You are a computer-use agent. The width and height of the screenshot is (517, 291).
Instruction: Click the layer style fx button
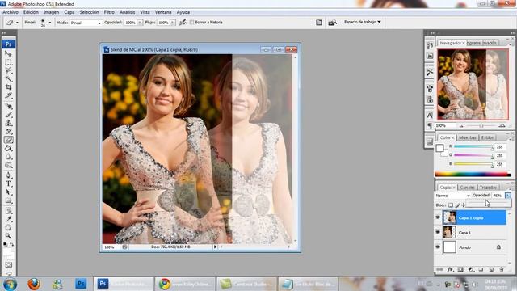point(451,269)
